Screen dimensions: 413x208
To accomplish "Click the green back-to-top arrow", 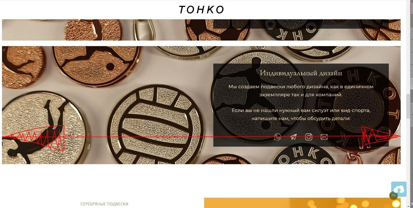I will 393,195.
